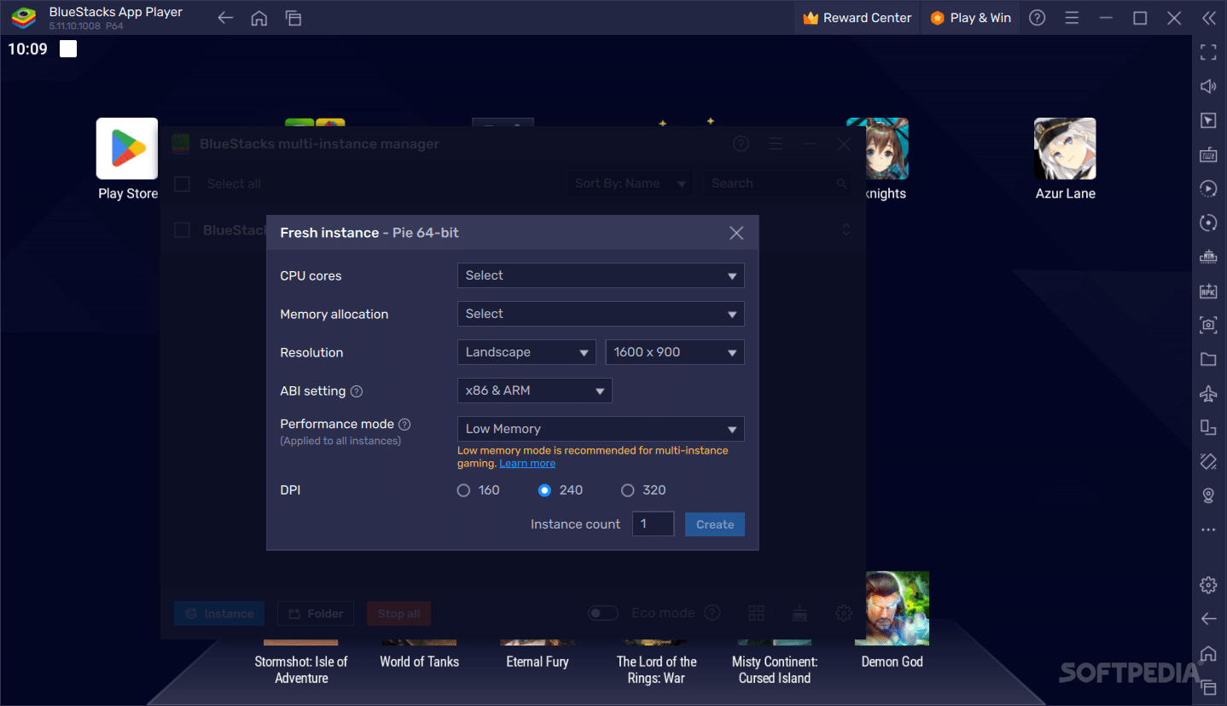The width and height of the screenshot is (1227, 706).
Task: Click the recent apps icon in title bar
Action: (294, 18)
